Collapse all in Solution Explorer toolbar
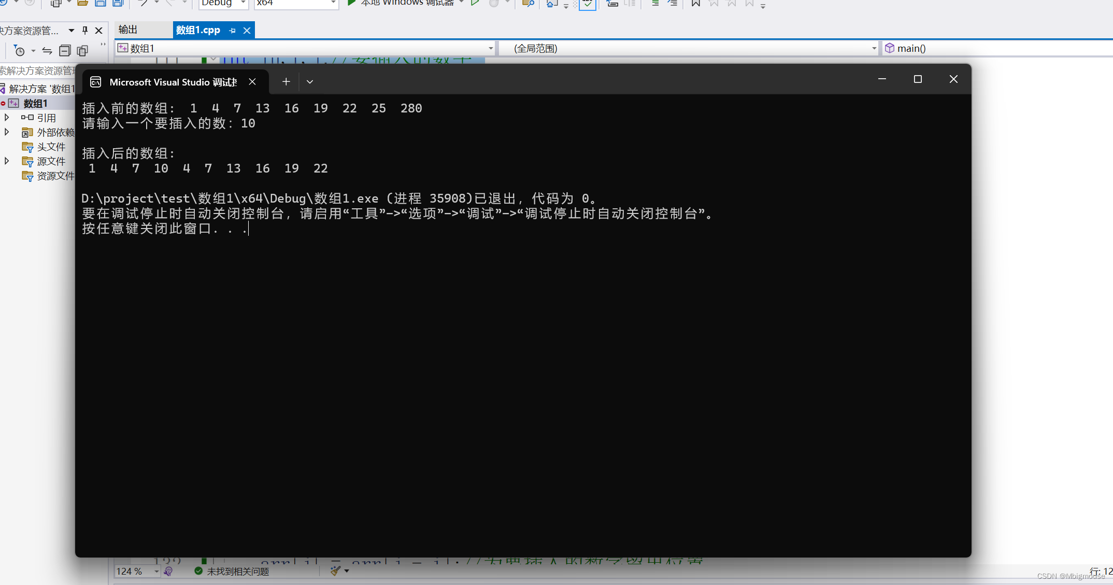1113x585 pixels. tap(65, 51)
